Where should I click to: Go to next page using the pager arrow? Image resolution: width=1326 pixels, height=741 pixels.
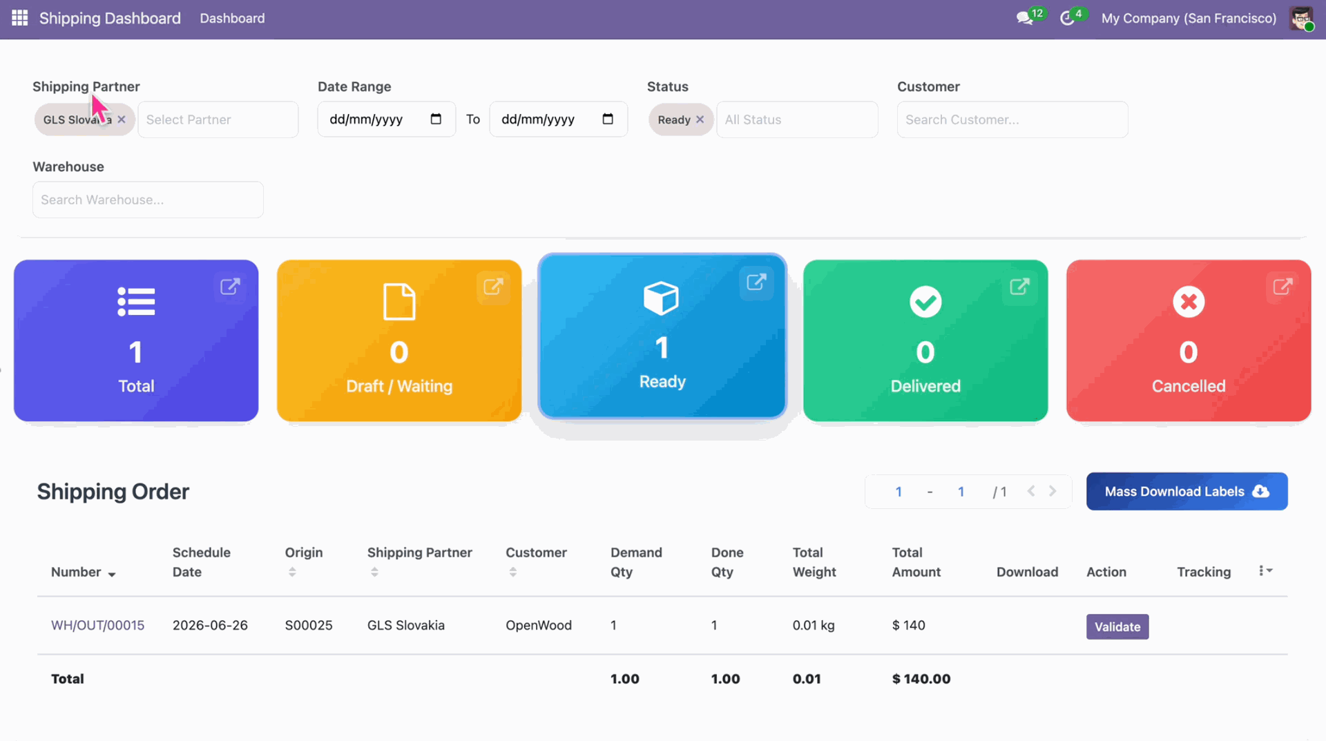coord(1053,491)
